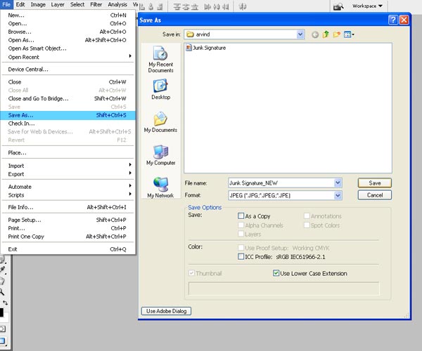The width and height of the screenshot is (422, 351).
Task: Choose Device Central from File menu
Action: (68, 69)
